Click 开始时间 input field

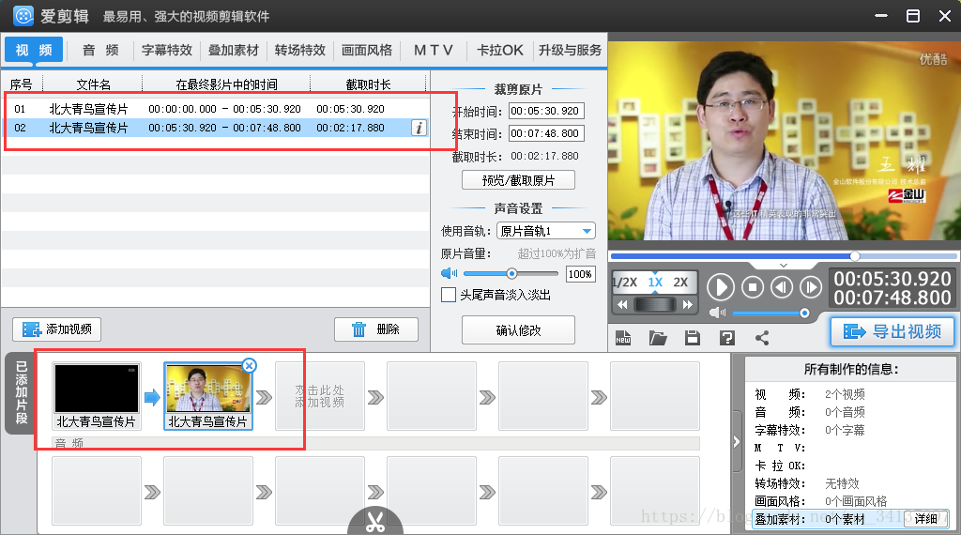coord(546,111)
